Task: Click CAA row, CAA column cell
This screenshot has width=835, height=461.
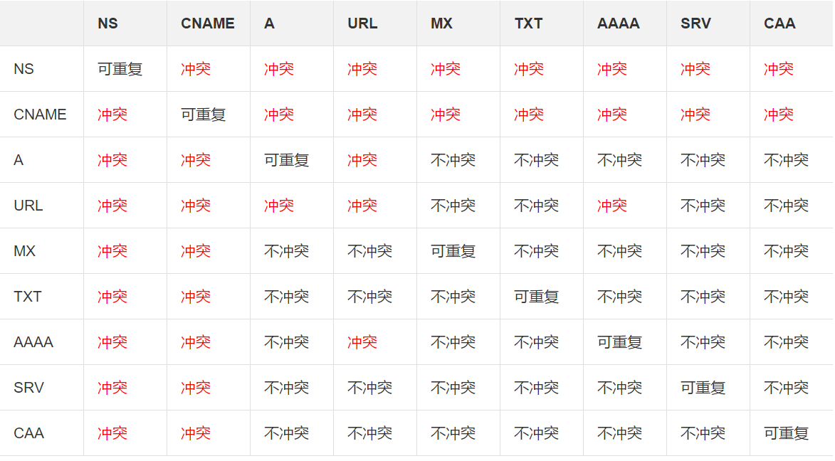Action: tap(787, 433)
